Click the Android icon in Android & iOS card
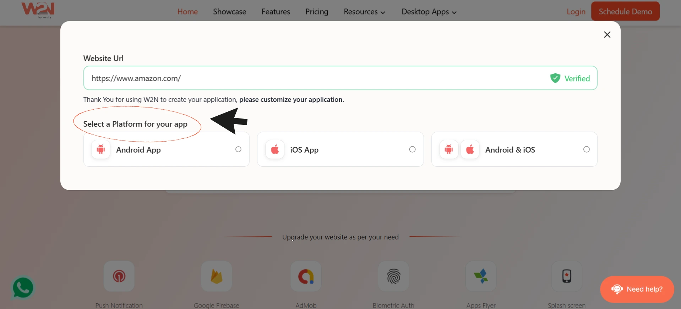 pos(449,149)
